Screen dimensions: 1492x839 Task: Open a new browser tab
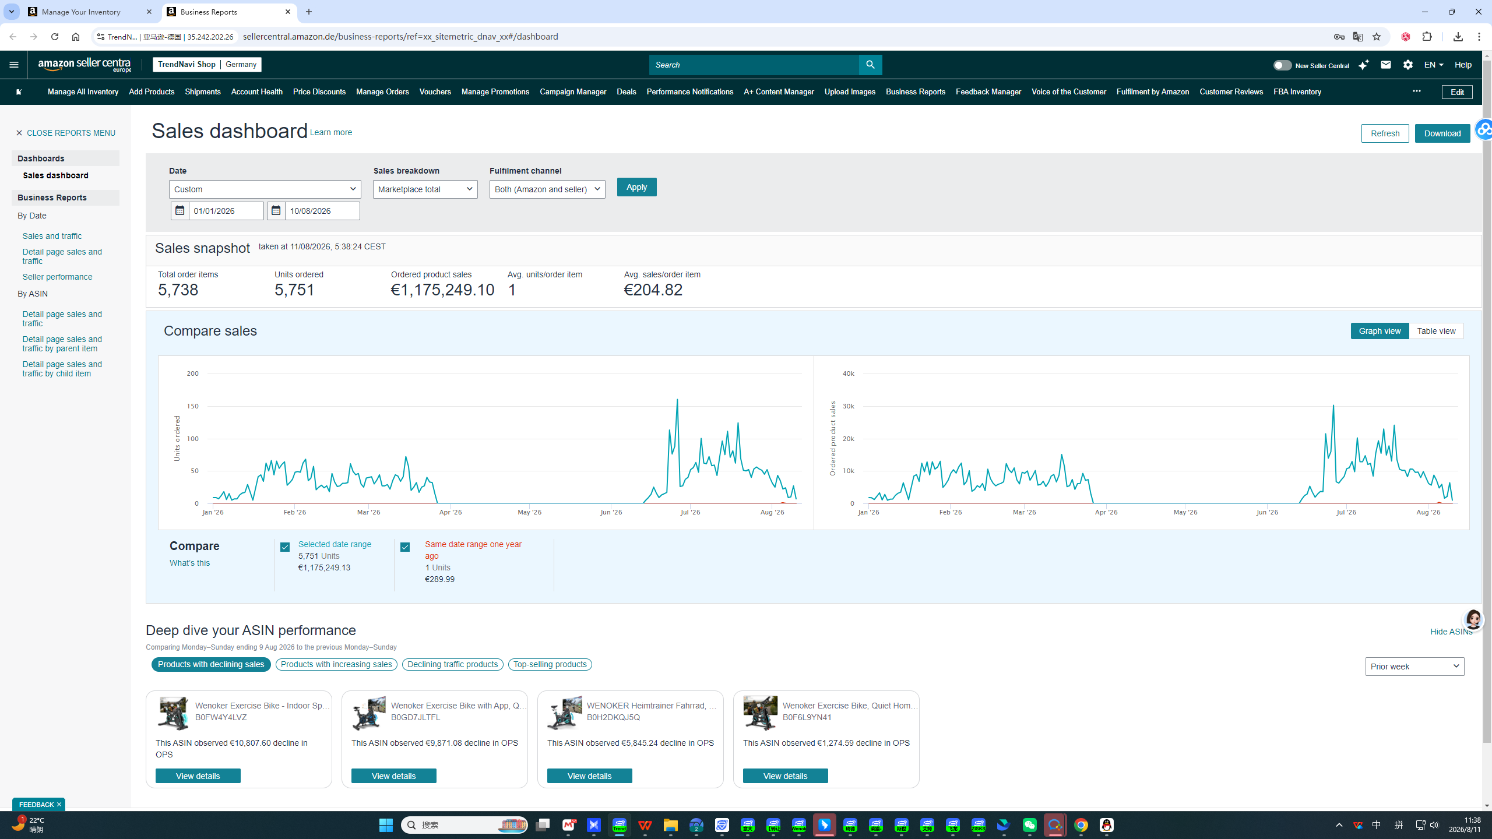click(x=309, y=12)
